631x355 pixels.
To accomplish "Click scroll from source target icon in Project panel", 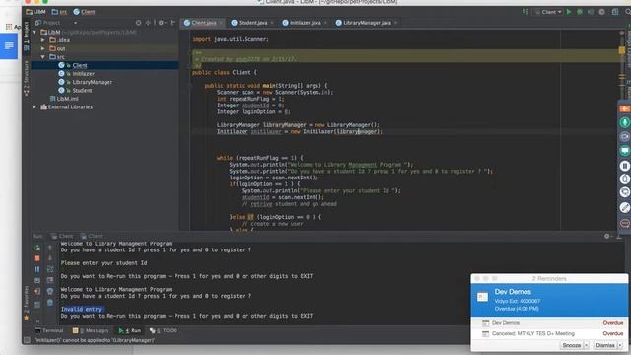I will (138, 23).
